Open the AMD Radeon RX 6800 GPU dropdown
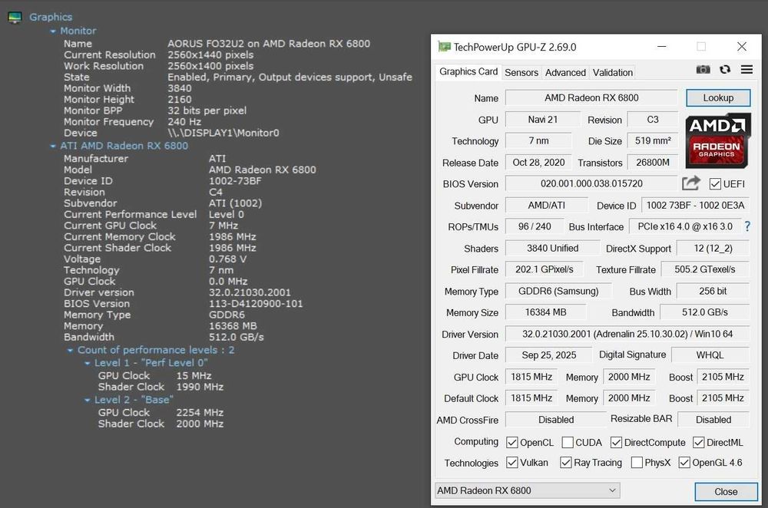Viewport: 768px width, 508px height. pos(527,490)
